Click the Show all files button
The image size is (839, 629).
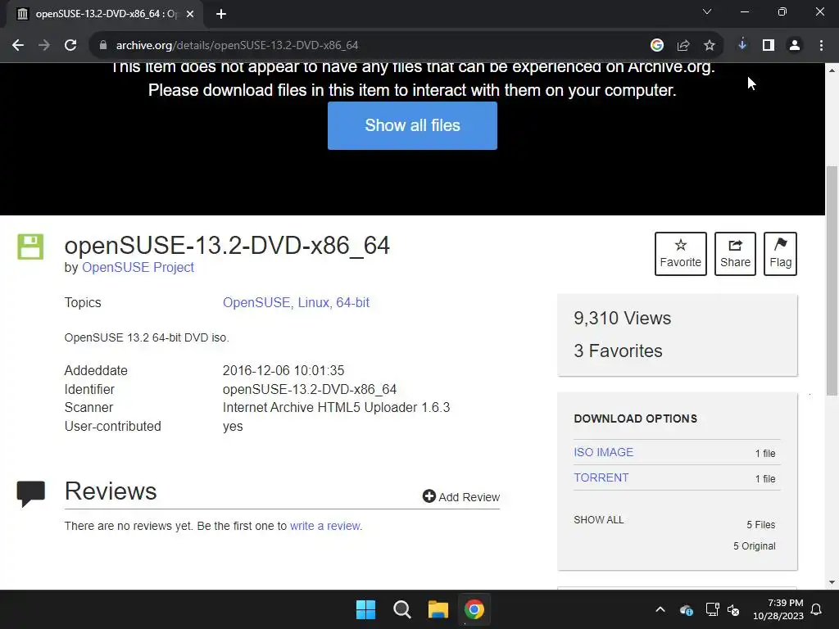(413, 125)
